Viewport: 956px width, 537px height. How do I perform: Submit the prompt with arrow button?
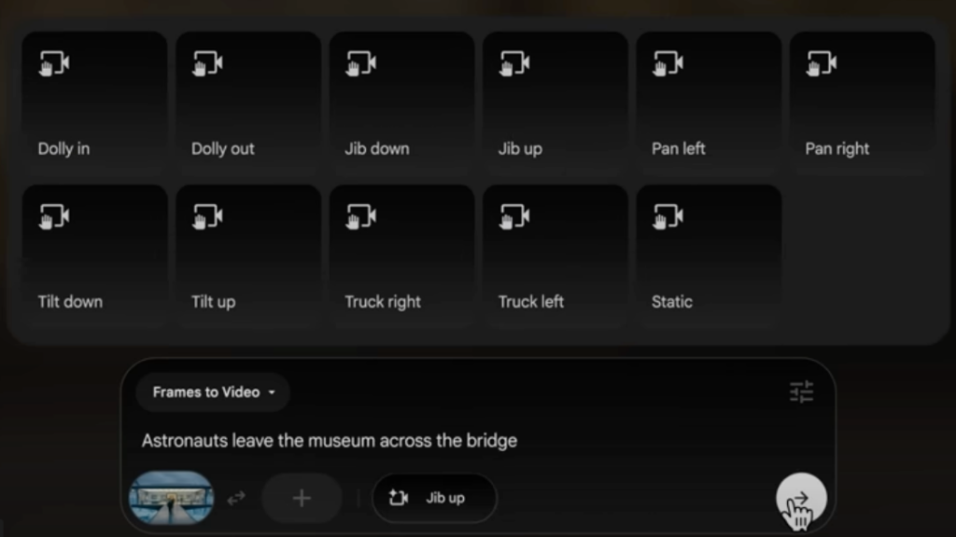click(801, 498)
